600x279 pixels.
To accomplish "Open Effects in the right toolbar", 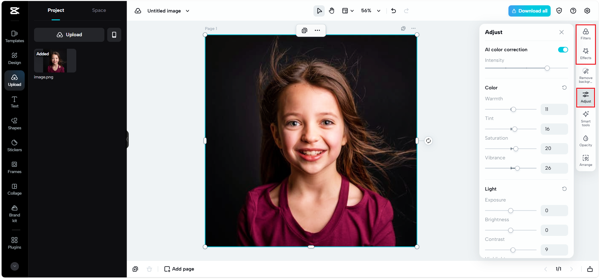I will coord(586,54).
